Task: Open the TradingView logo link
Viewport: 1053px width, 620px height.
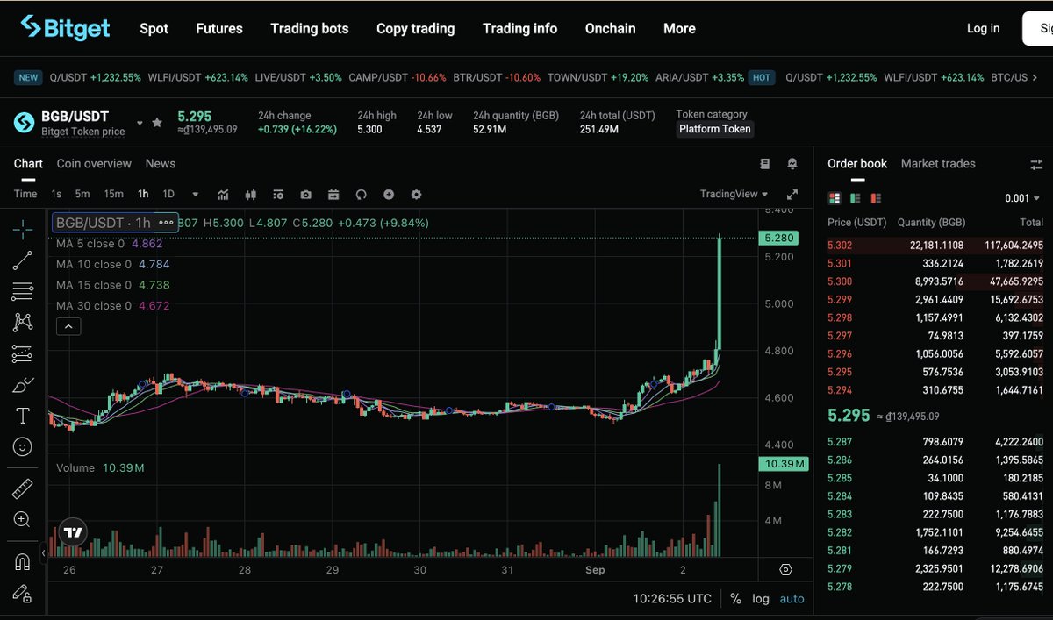Action: click(73, 532)
